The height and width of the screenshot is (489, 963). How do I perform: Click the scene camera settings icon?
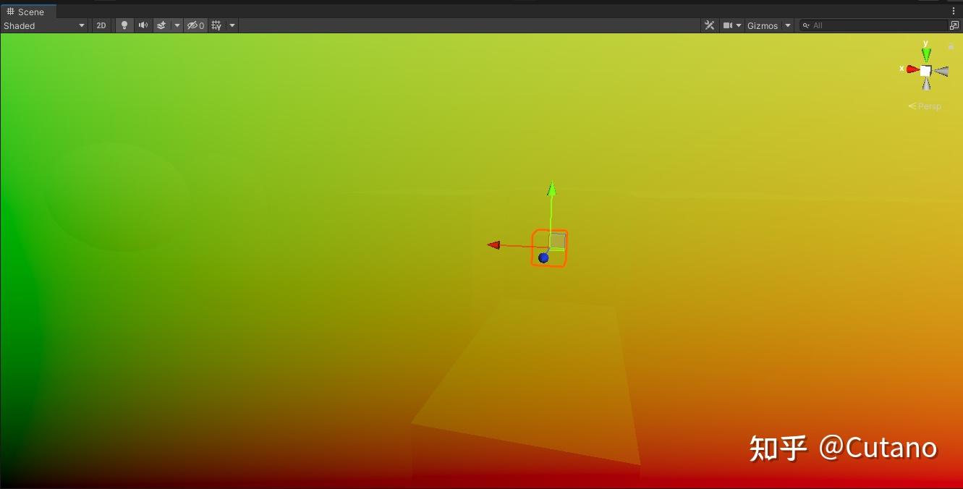(x=728, y=25)
